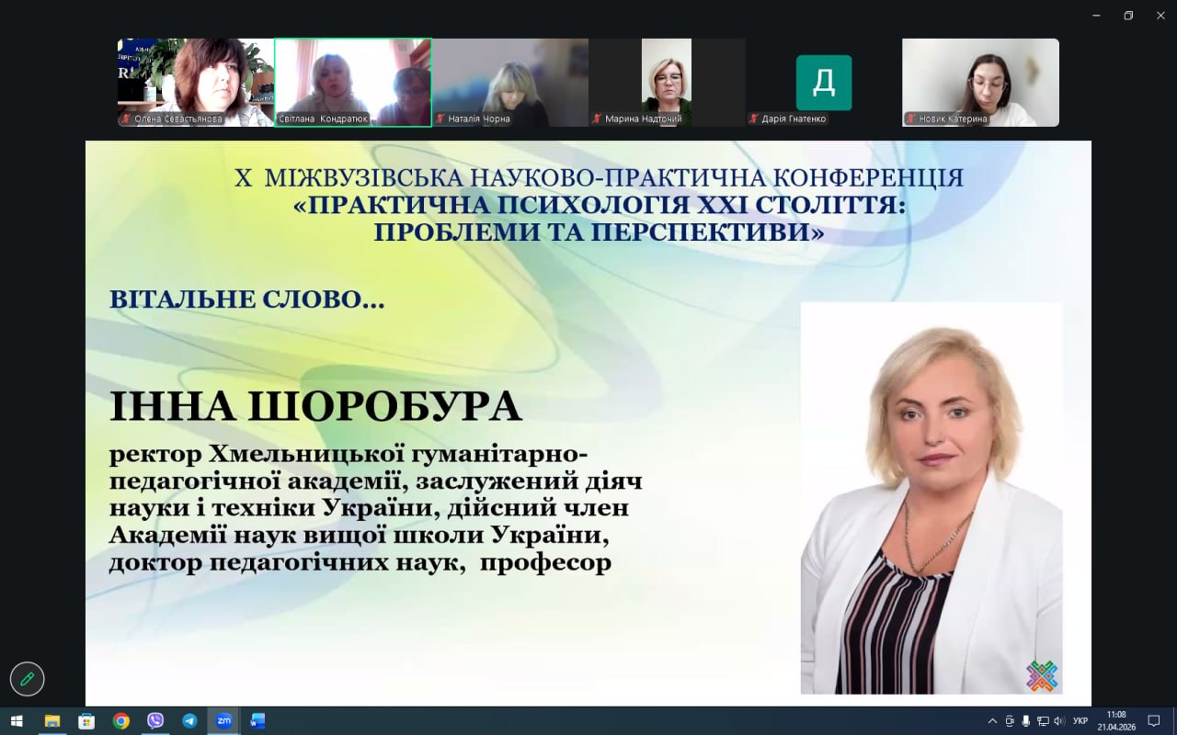This screenshot has width=1177, height=735.
Task: Open the notification action center
Action: tap(1154, 721)
